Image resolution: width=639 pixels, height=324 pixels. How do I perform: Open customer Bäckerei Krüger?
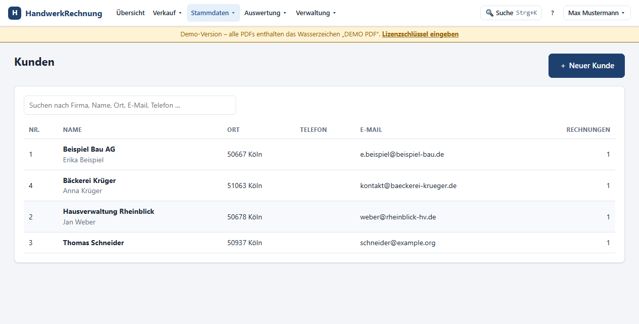(89, 180)
